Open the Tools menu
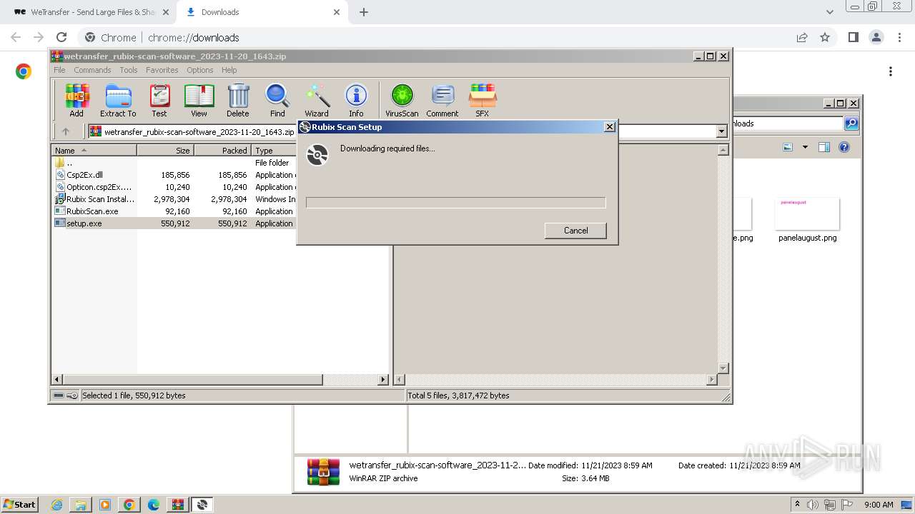 coord(129,70)
